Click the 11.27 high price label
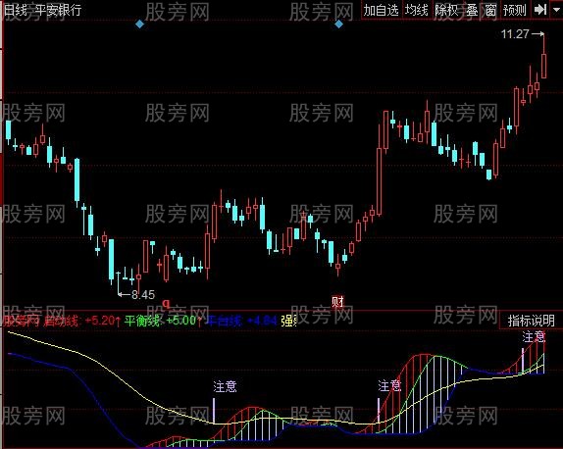This screenshot has width=563, height=449. pos(515,34)
